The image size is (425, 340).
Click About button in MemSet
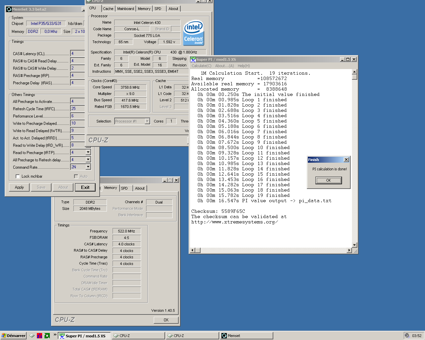pos(63,187)
